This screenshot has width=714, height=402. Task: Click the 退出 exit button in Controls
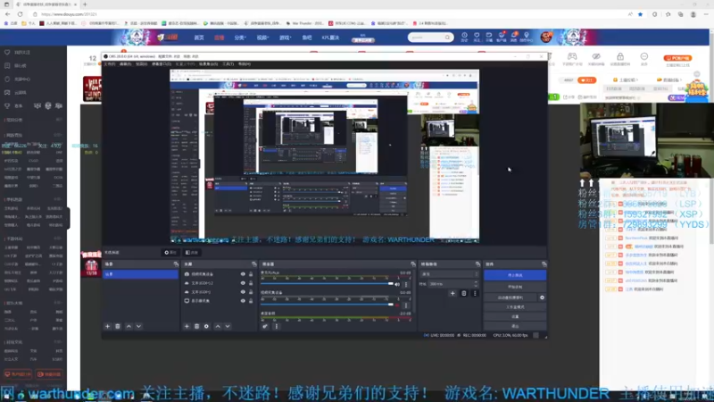515,326
